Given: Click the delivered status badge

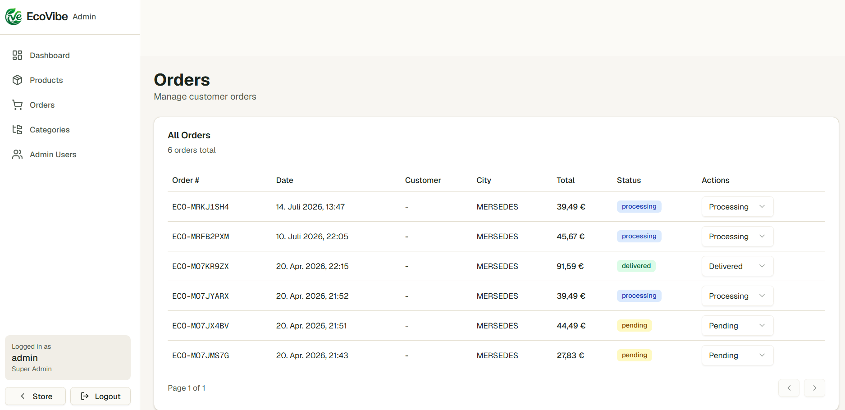Looking at the screenshot, I should coord(636,266).
